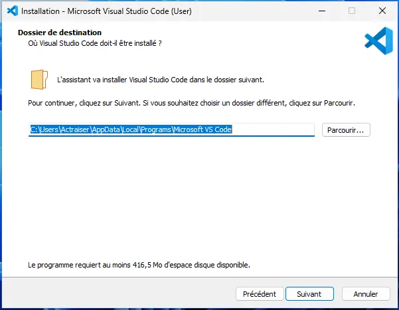Click the greyed-out maximize button
The width and height of the screenshot is (399, 310).
352,11
